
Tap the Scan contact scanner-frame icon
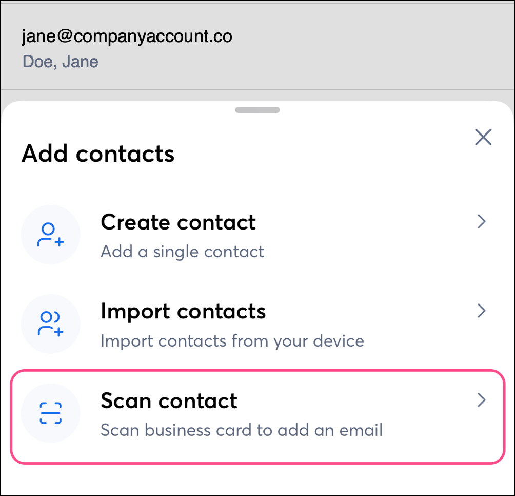50,413
